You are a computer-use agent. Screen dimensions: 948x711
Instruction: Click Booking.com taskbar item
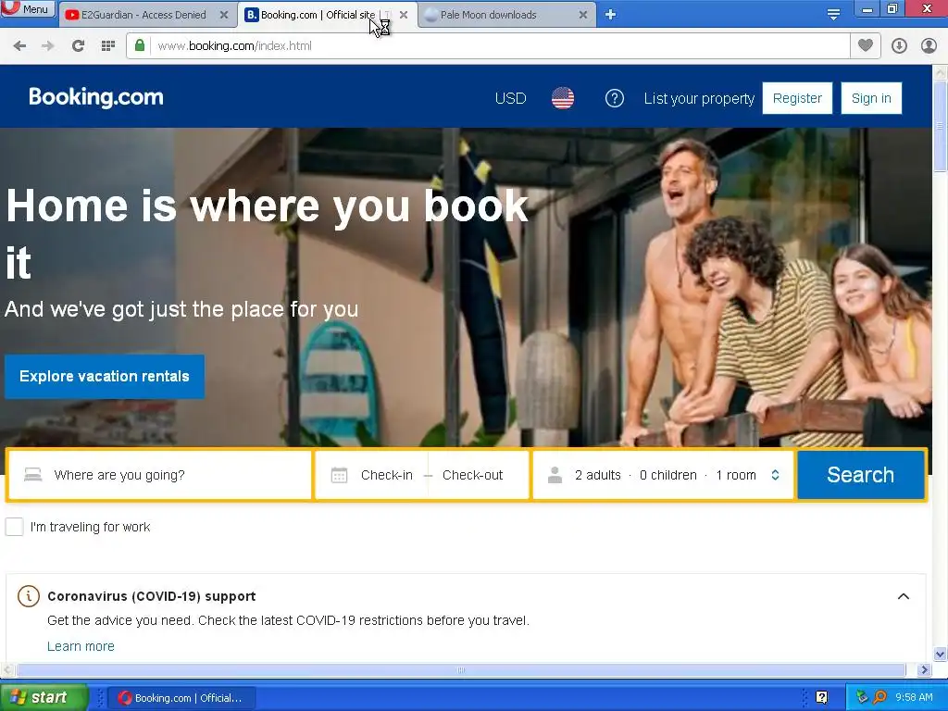click(181, 698)
